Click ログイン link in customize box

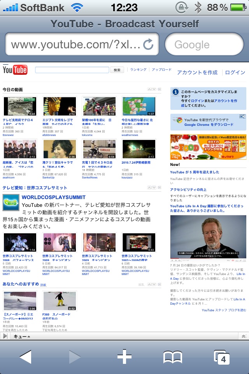pyautogui.click(x=198, y=101)
